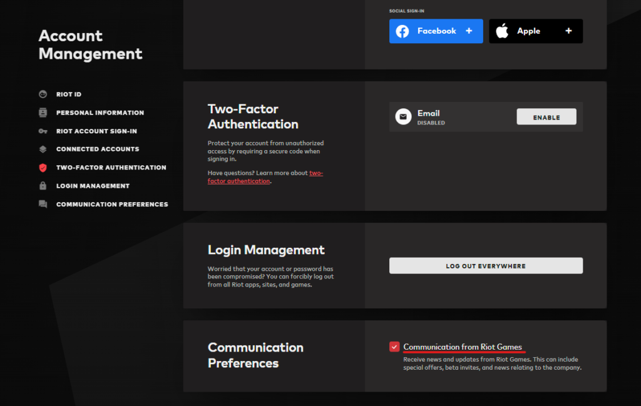Go to Connected Accounts section
The image size is (641, 406).
[98, 150]
